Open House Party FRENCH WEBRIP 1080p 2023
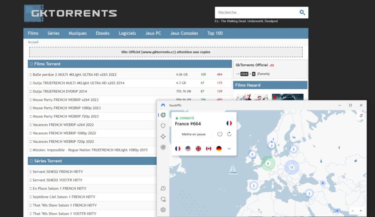 pos(67,108)
